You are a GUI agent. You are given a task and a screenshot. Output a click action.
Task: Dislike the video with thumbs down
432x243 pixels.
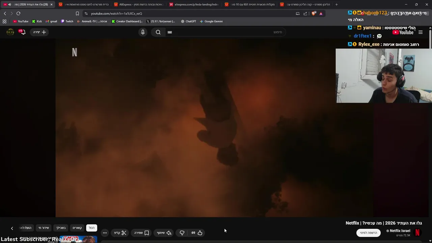182,233
